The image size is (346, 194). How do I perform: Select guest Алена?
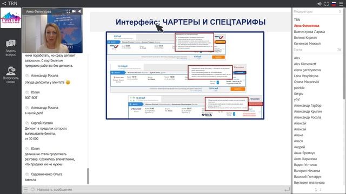coord(298,135)
